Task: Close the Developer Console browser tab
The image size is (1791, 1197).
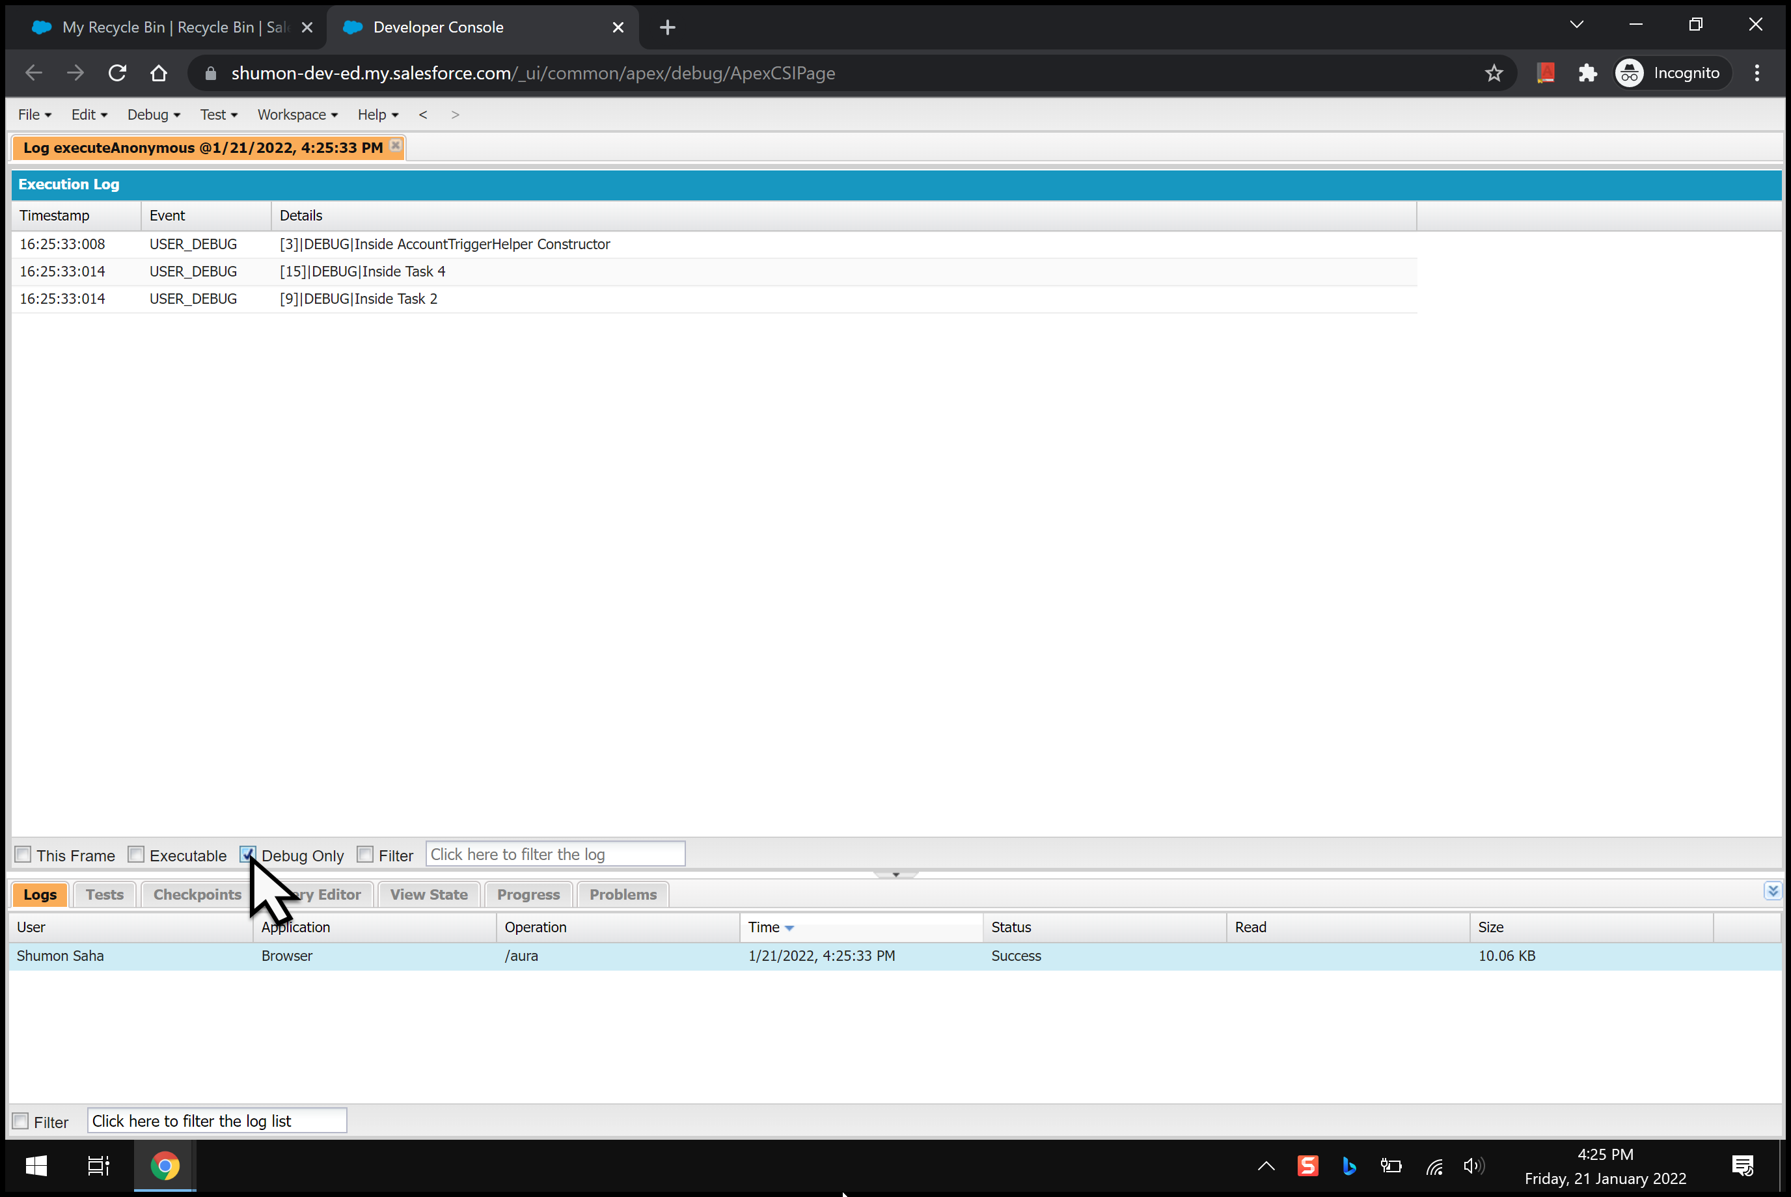Action: (618, 27)
